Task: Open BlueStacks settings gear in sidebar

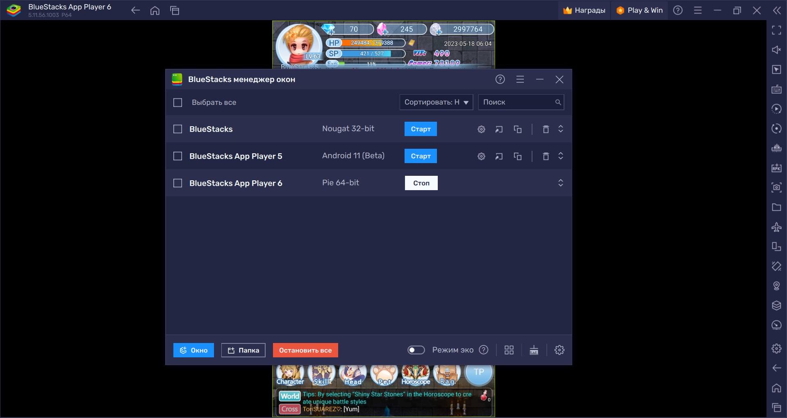Action: coord(776,348)
